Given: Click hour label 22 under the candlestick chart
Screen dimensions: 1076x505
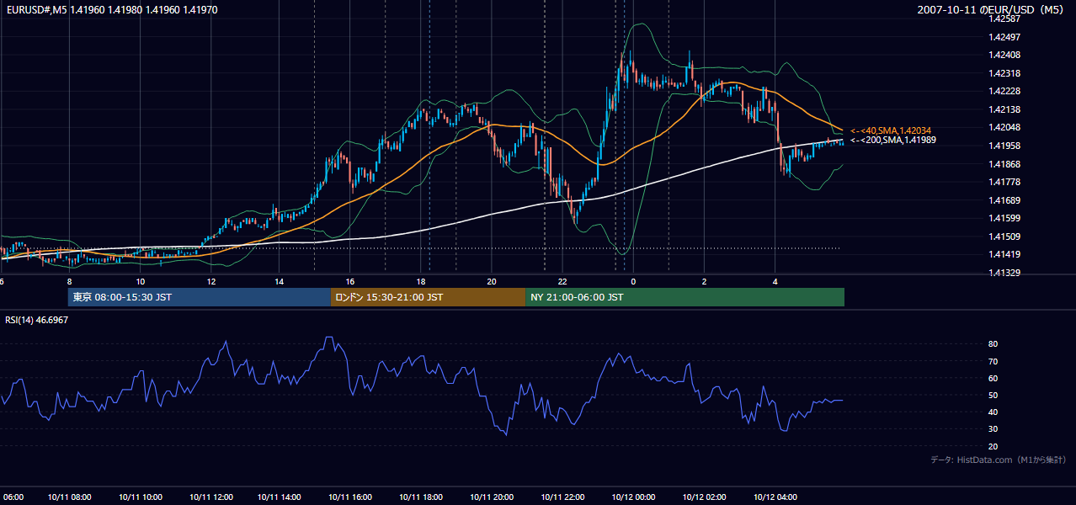Looking at the screenshot, I should pyautogui.click(x=562, y=282).
